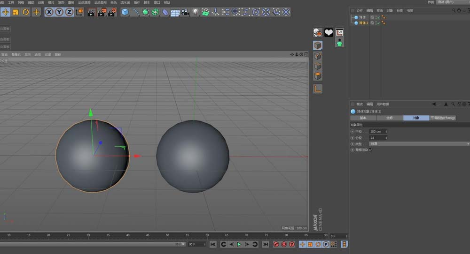Click object manager home icon
The height and width of the screenshot is (254, 470).
459,10
